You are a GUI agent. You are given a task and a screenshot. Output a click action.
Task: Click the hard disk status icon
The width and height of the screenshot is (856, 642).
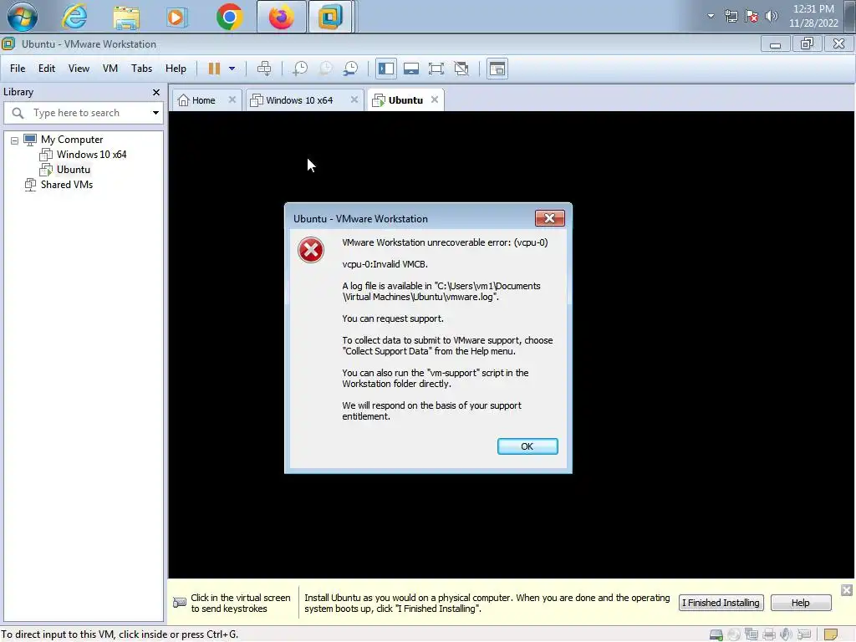click(x=716, y=635)
